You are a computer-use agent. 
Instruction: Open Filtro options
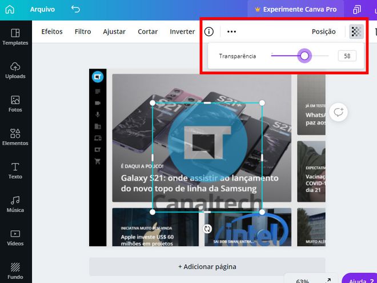click(x=83, y=31)
